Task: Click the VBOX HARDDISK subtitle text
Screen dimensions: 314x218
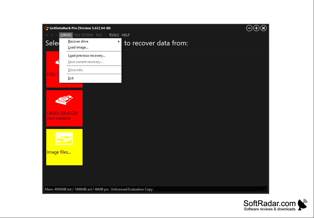Action: 59,118
